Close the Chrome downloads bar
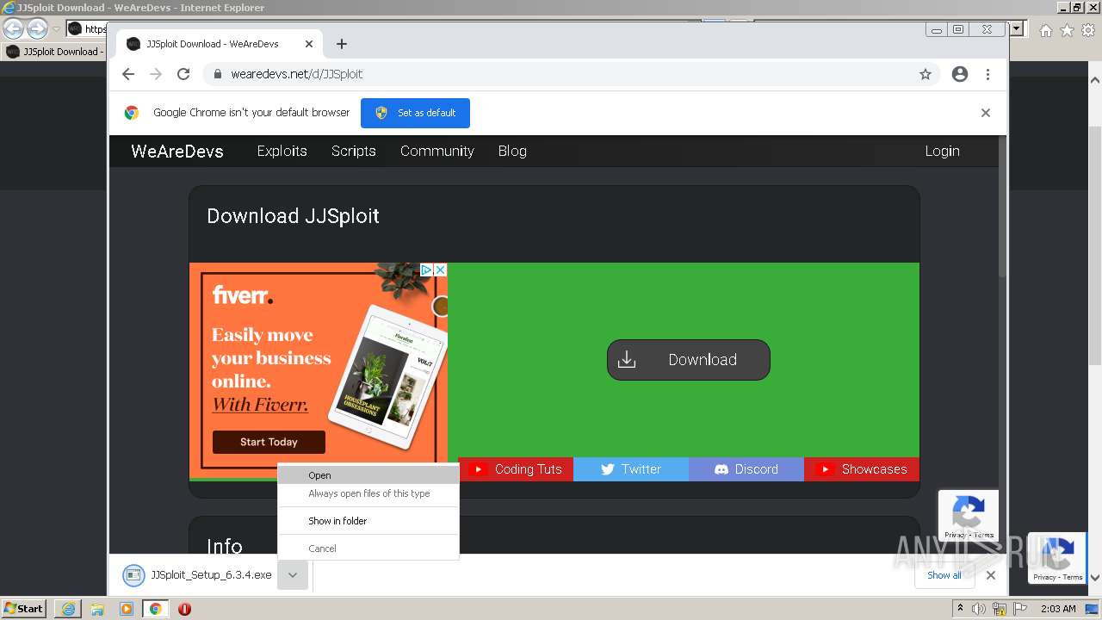 [991, 575]
